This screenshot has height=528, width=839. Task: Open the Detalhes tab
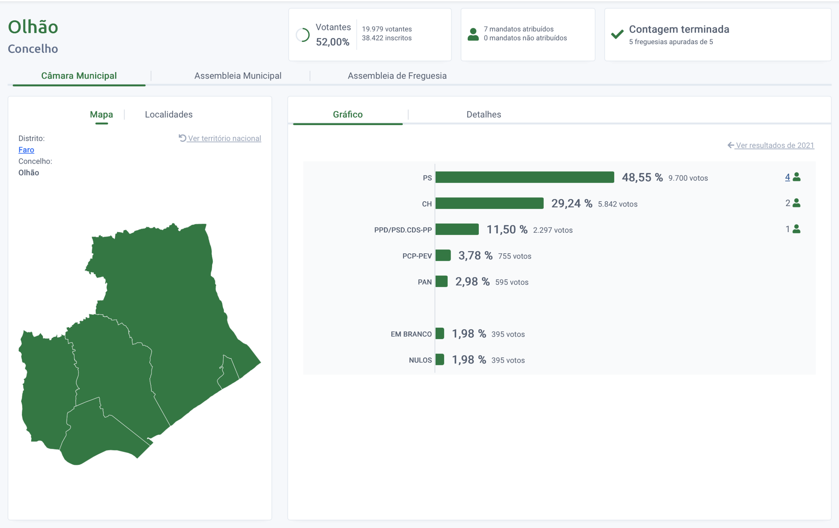[483, 115]
